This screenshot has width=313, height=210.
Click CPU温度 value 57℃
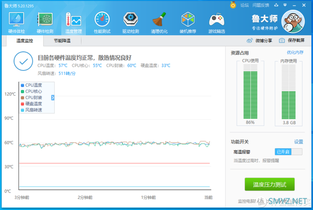point(63,65)
